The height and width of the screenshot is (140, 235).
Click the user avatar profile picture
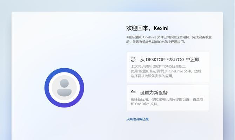click(64, 87)
